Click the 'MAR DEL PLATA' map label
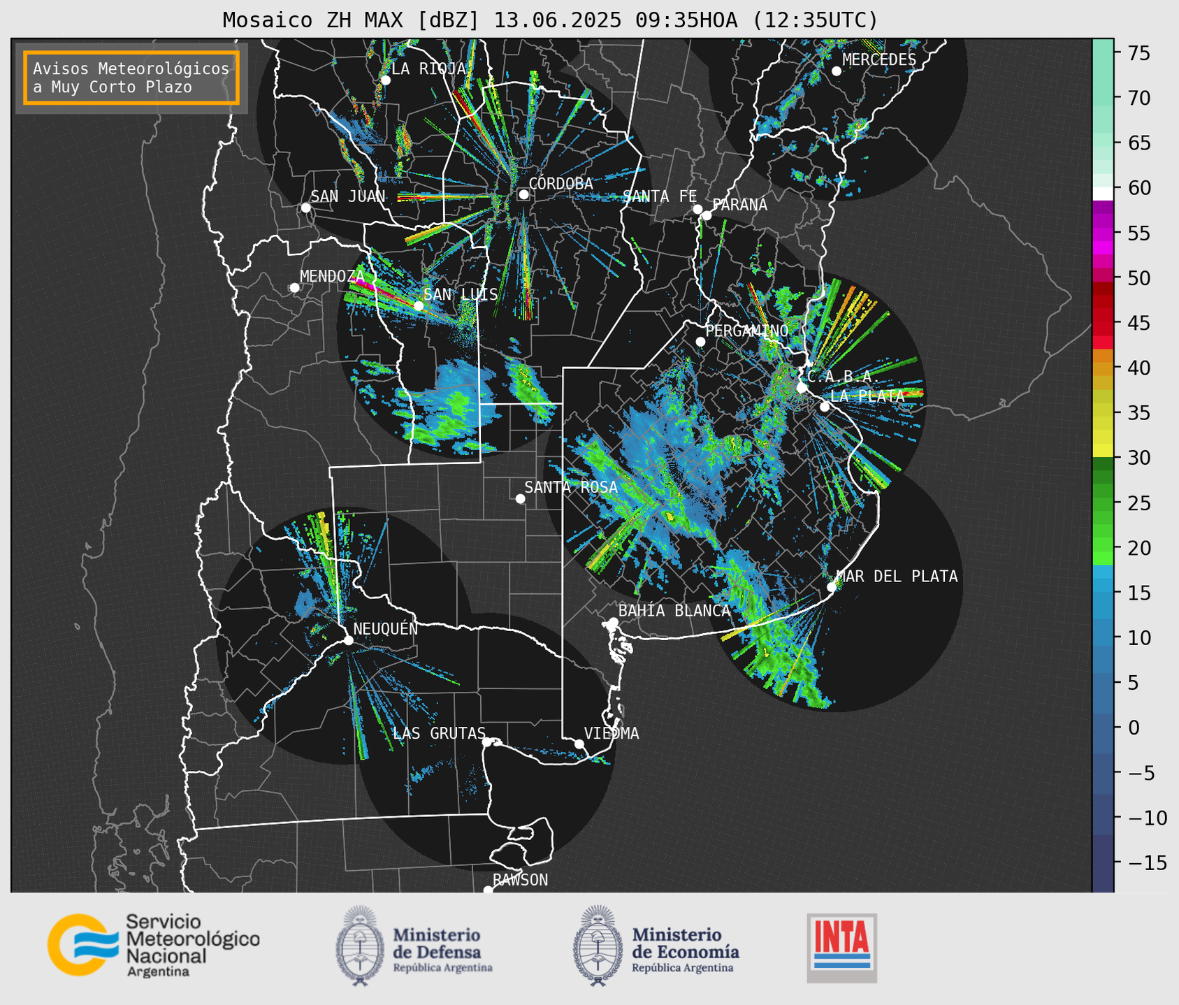The height and width of the screenshot is (1005, 1179). pos(897,577)
